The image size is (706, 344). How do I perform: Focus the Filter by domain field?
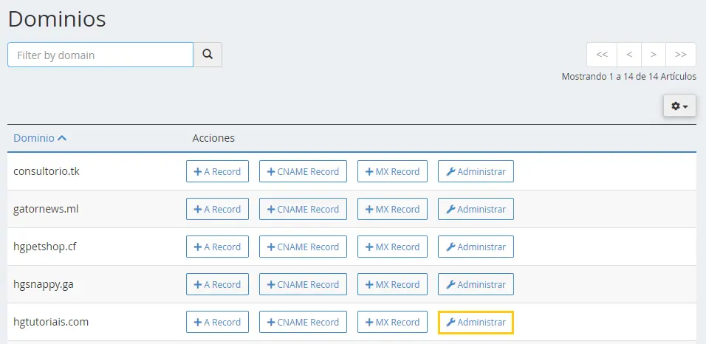100,55
